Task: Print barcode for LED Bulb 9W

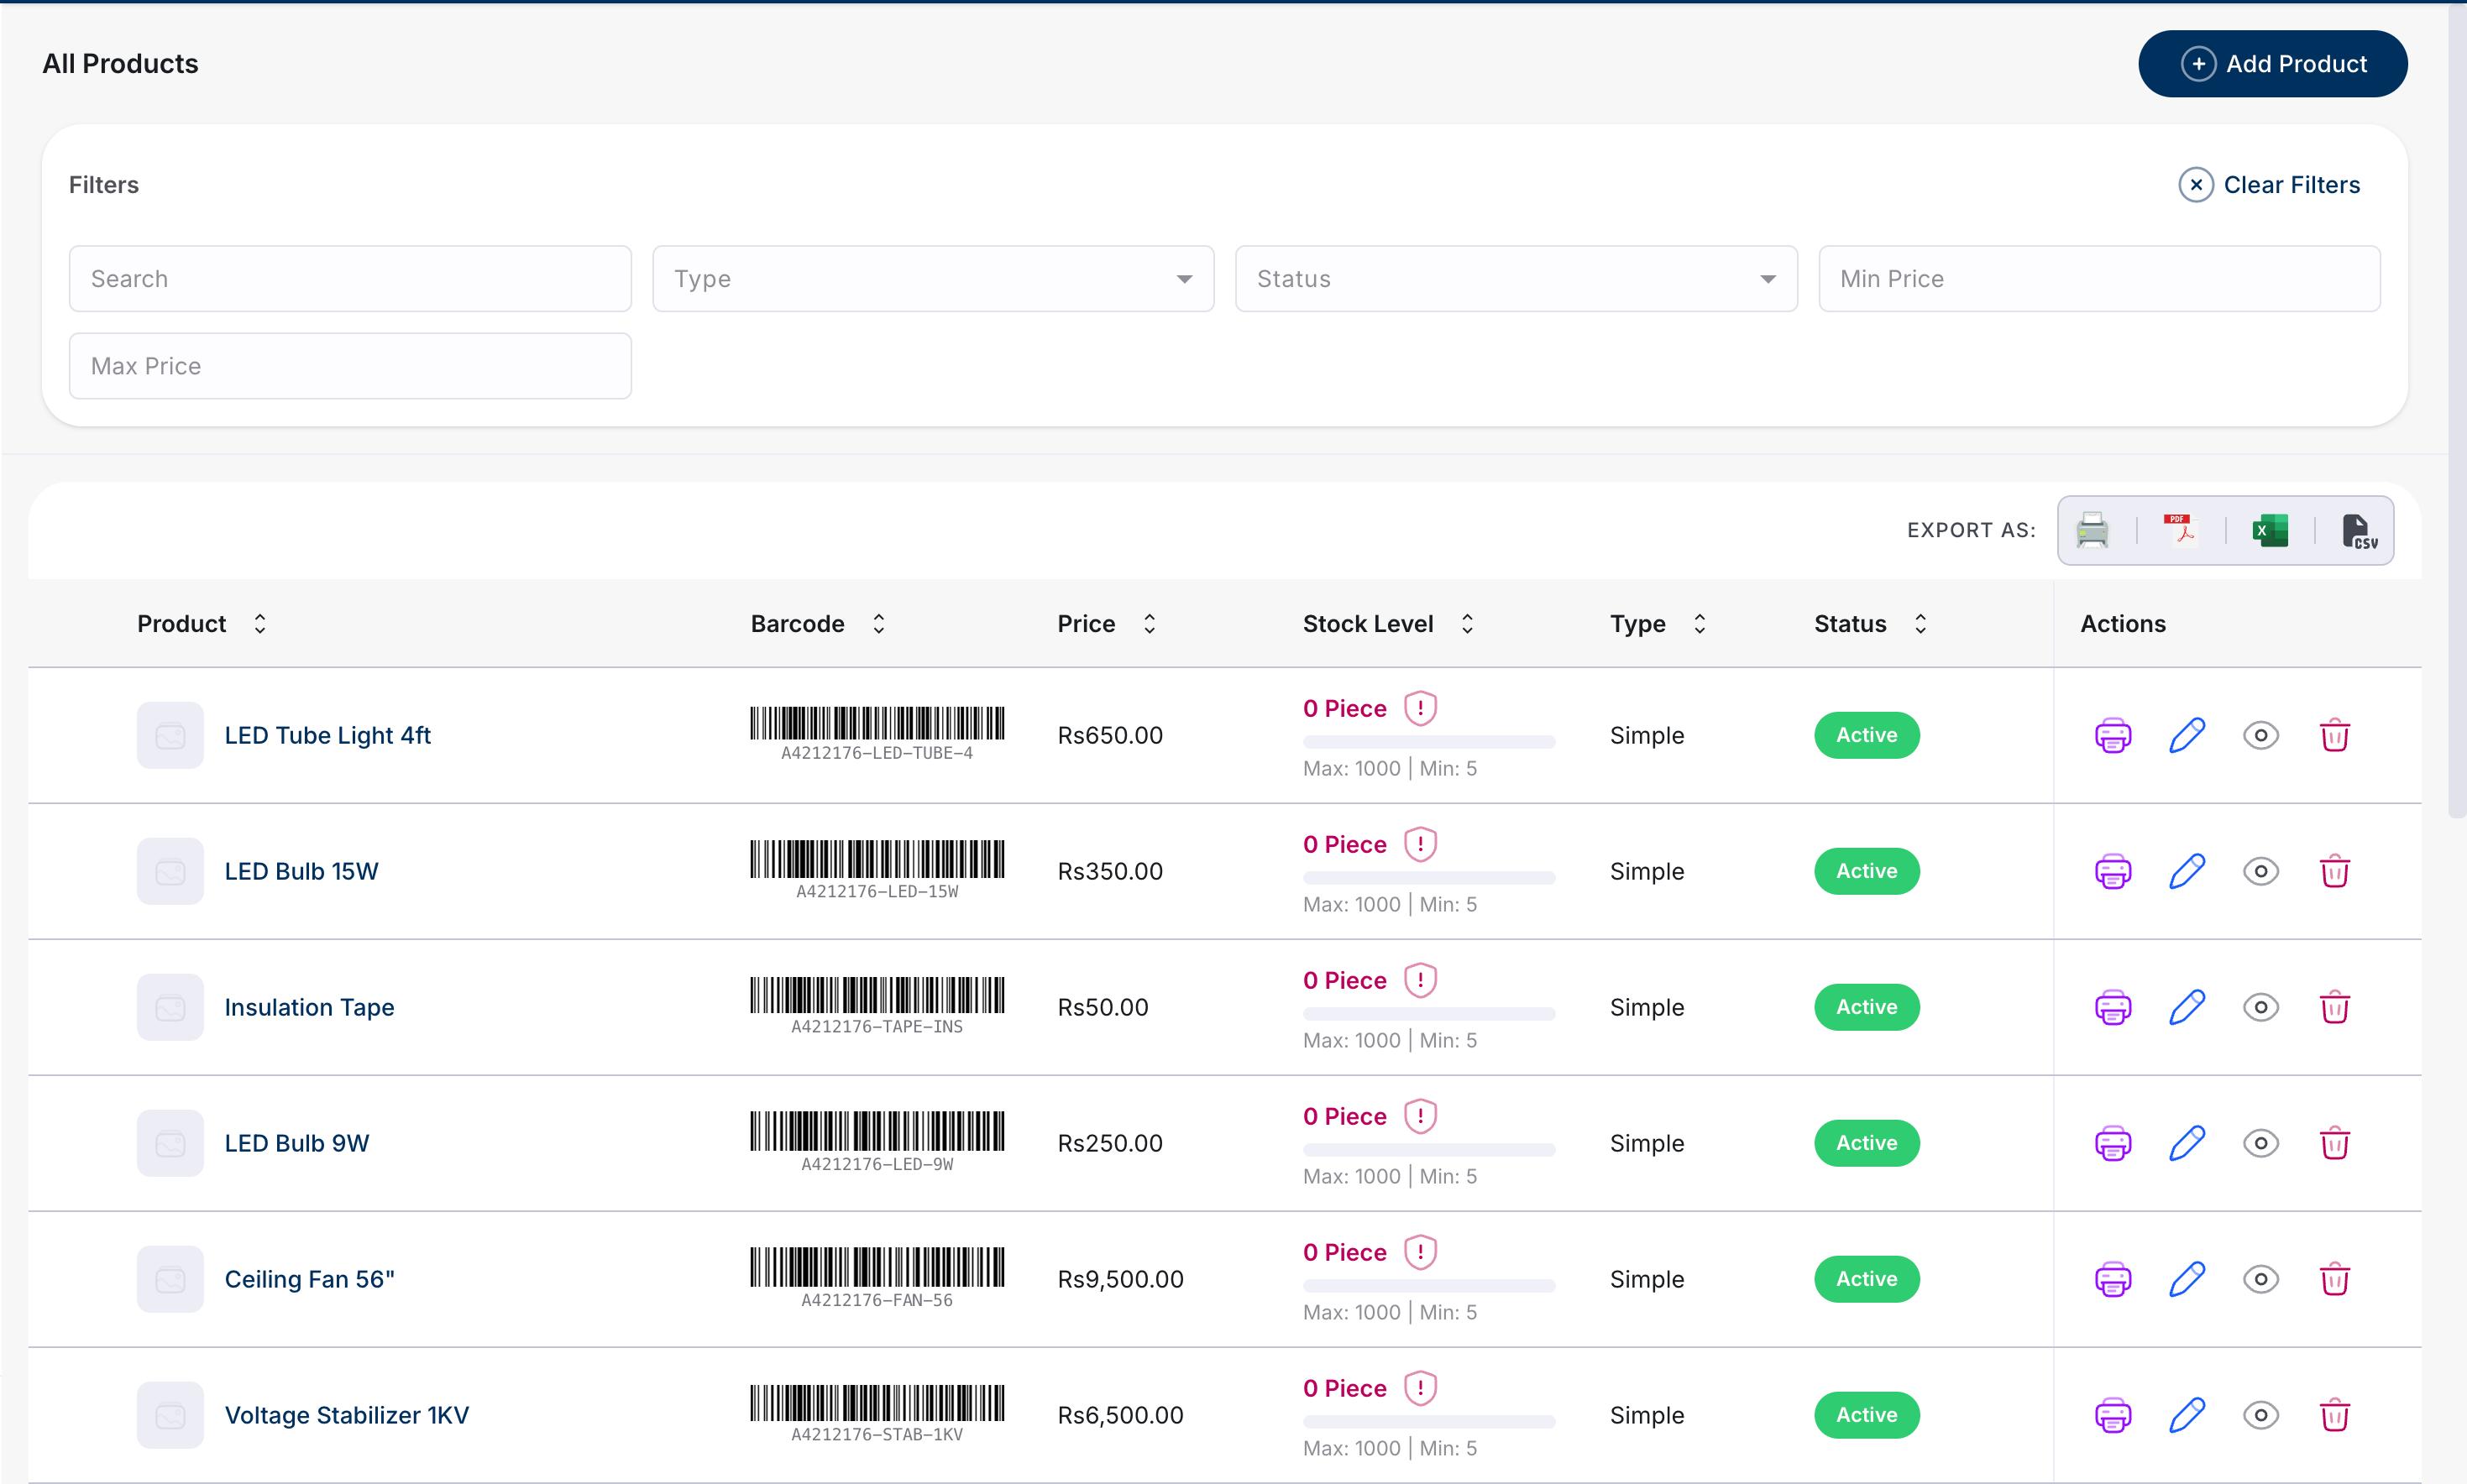Action: point(2113,1144)
